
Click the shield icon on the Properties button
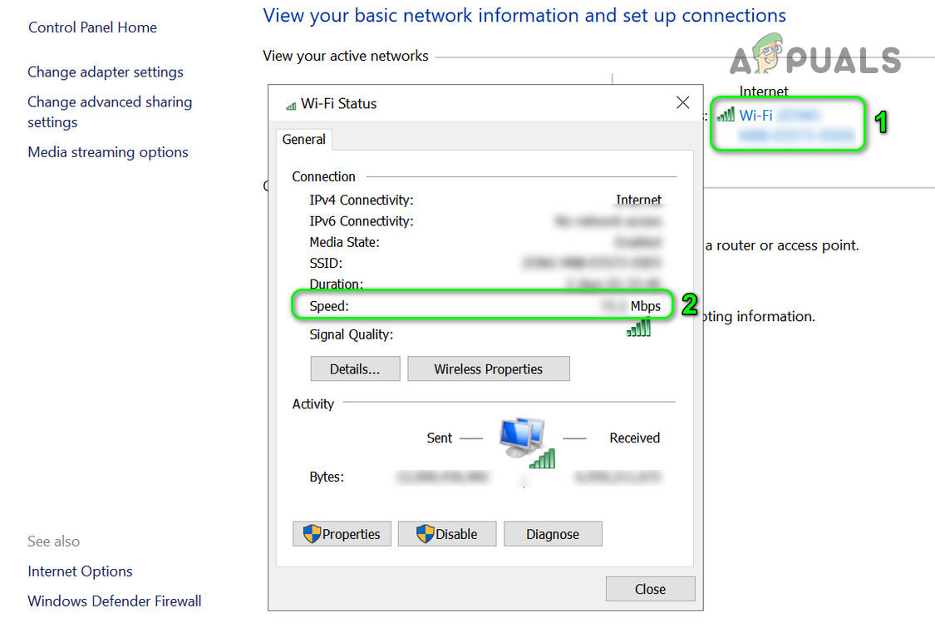pyautogui.click(x=312, y=534)
